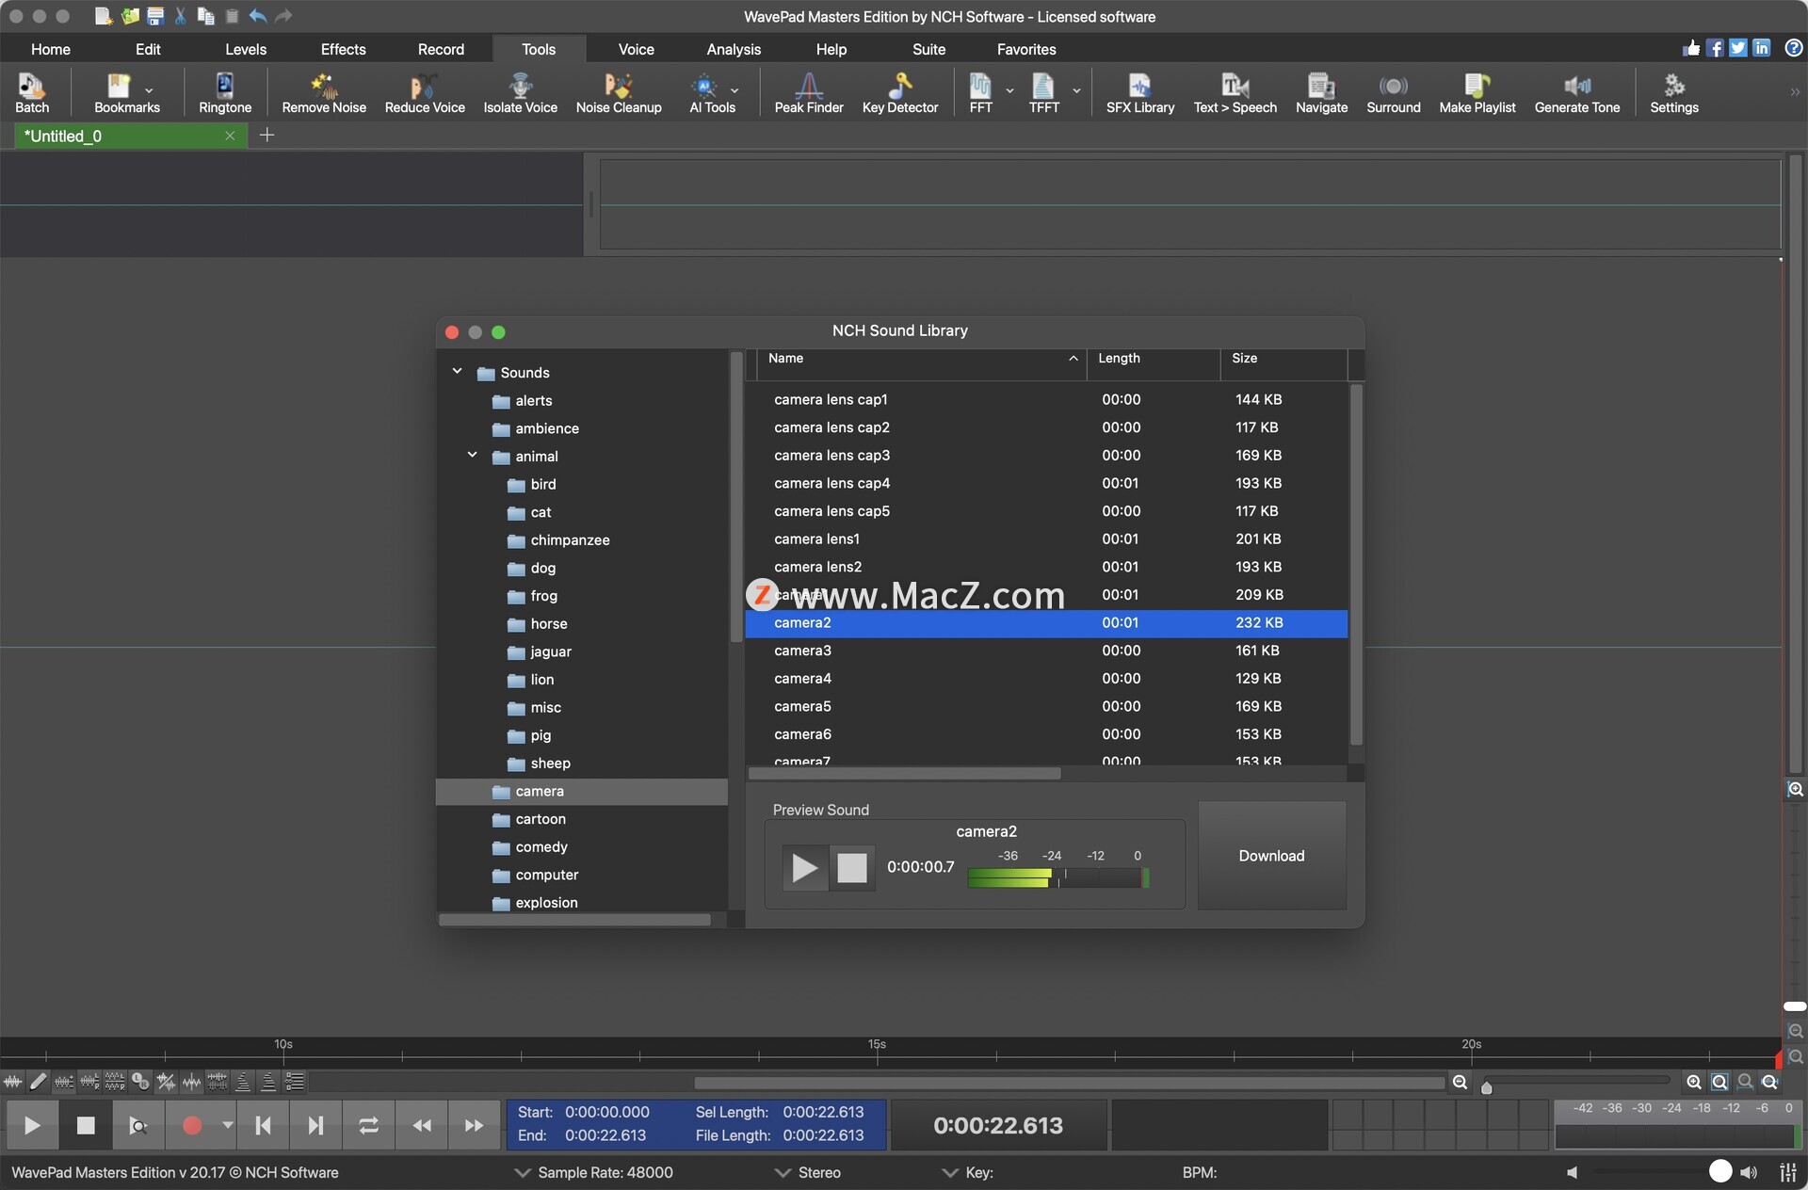Download the camera2 sound

(1271, 855)
